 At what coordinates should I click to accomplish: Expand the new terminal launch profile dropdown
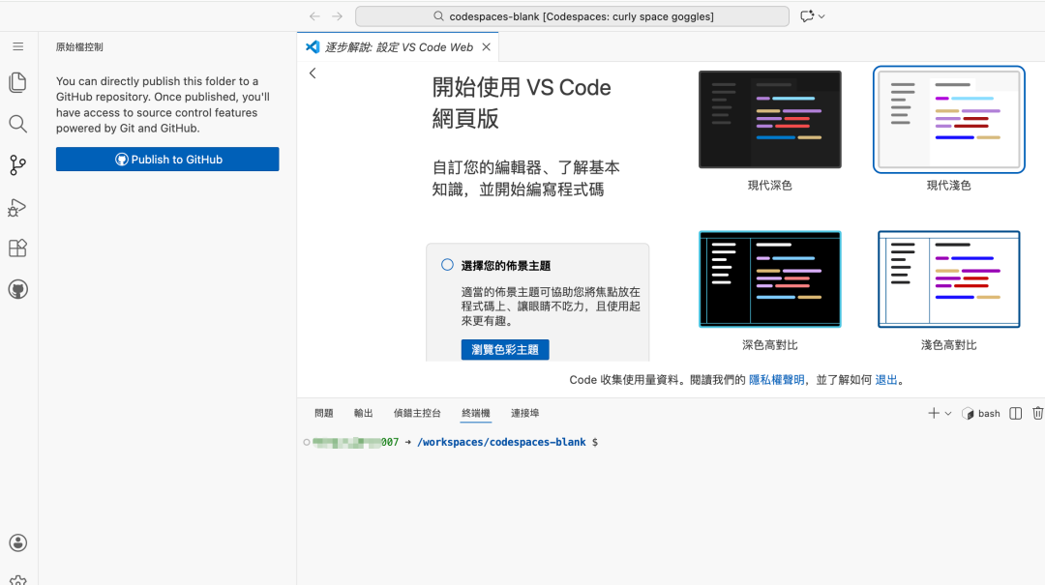click(948, 414)
